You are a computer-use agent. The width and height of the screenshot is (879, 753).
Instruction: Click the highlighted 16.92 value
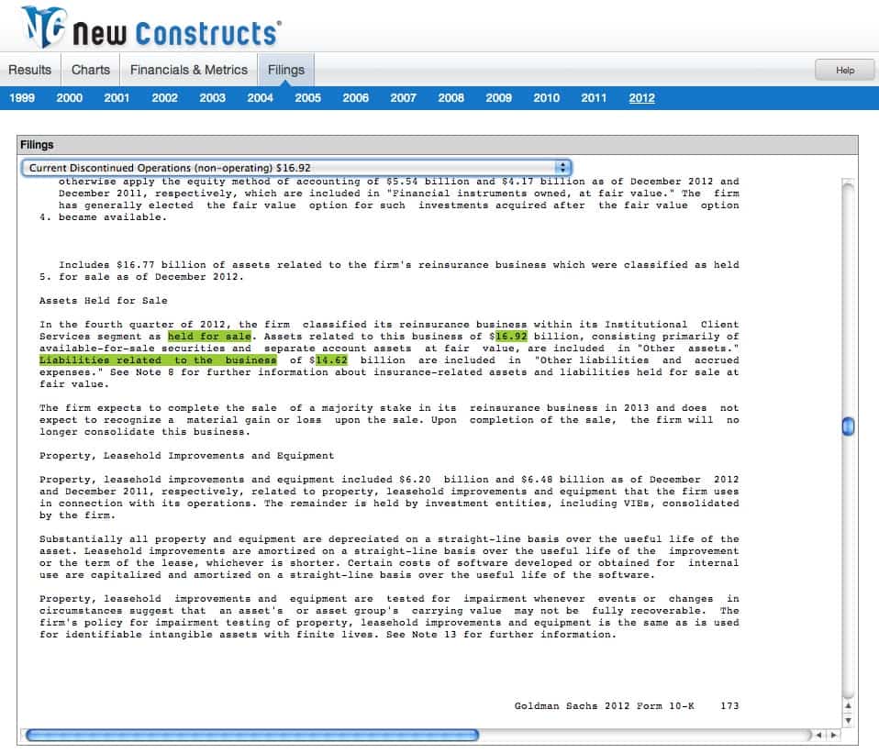point(511,337)
